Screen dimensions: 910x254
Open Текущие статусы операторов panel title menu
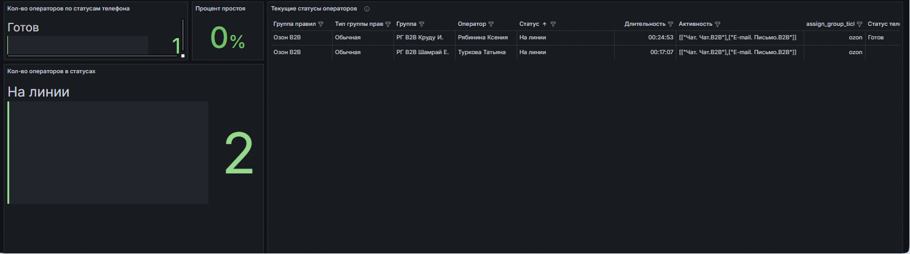tap(314, 9)
